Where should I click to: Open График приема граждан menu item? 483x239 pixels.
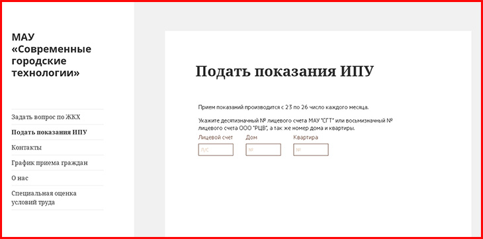tap(50, 163)
